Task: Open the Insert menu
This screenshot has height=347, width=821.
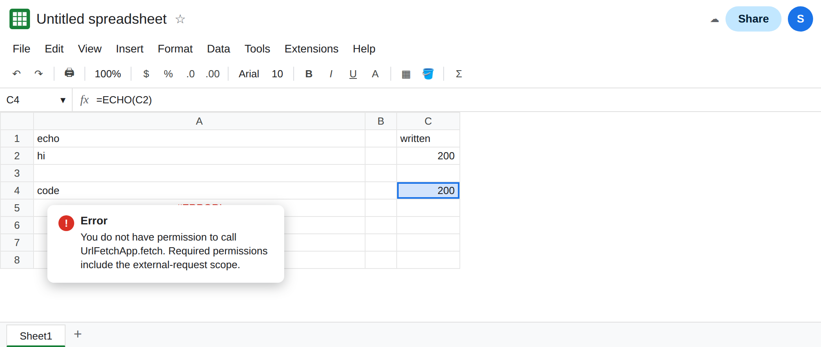Action: click(129, 49)
